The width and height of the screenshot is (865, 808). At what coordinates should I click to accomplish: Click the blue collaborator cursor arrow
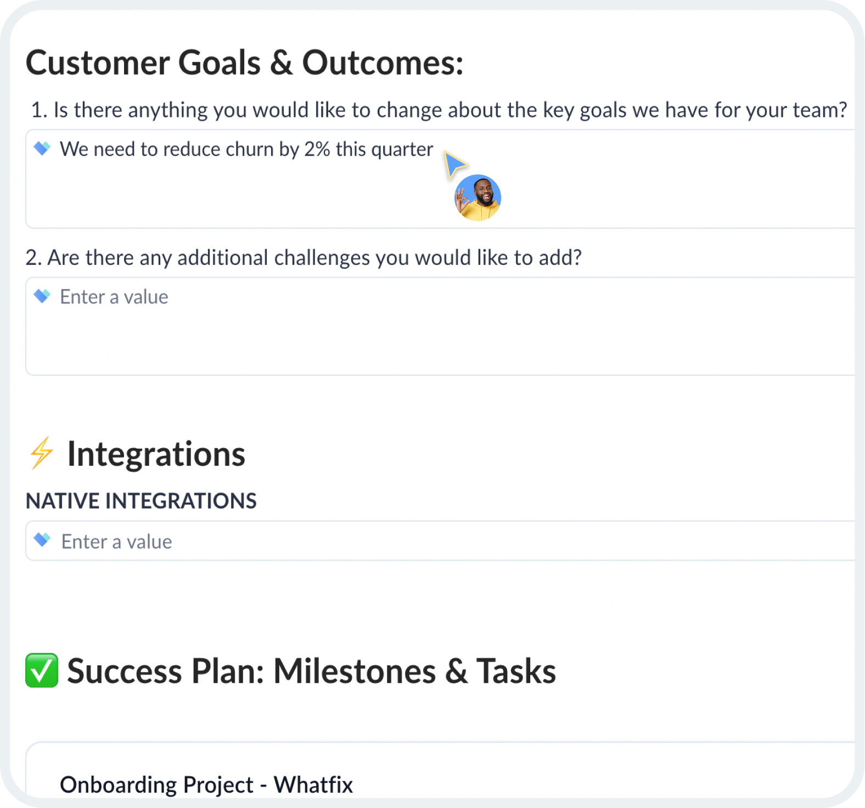[x=455, y=165]
